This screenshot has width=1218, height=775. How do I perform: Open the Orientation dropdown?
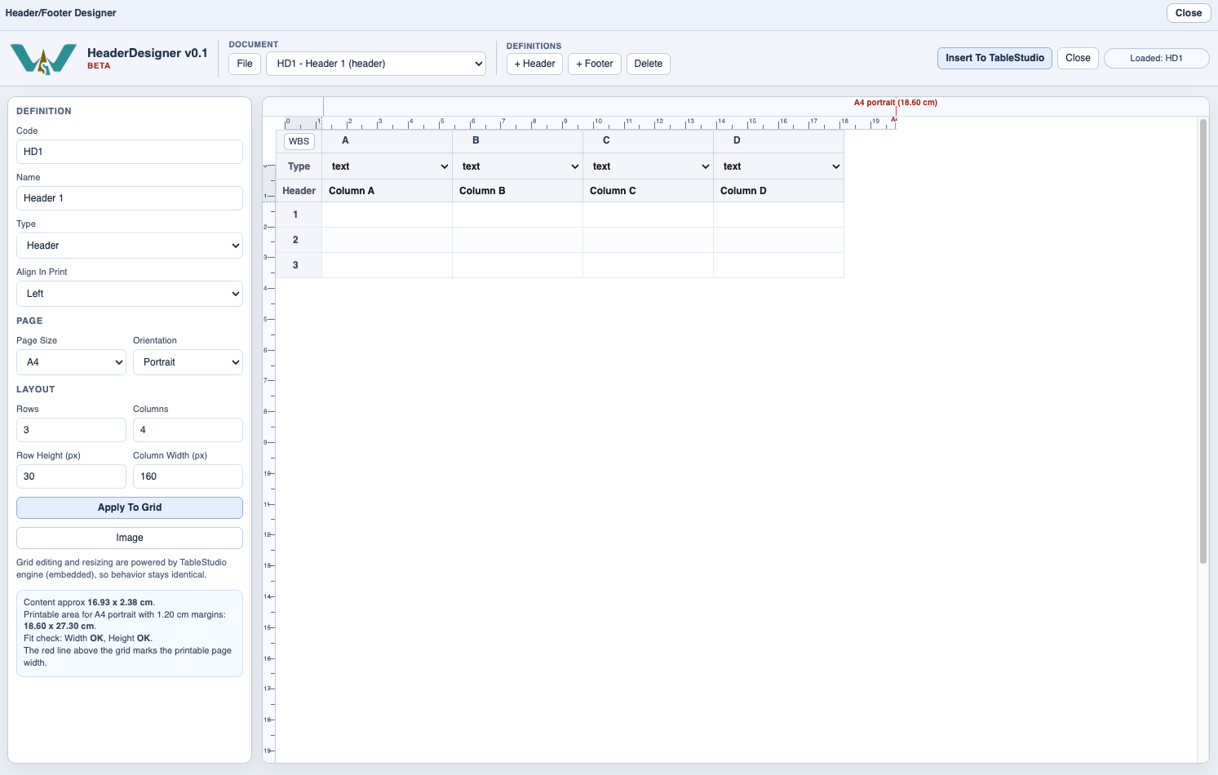(188, 362)
